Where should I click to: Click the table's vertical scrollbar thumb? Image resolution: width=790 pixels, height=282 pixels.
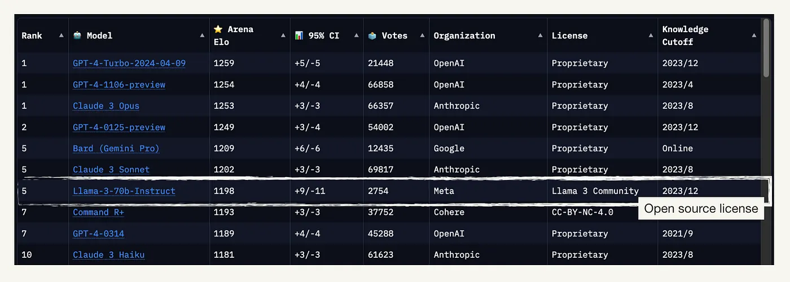point(766,47)
